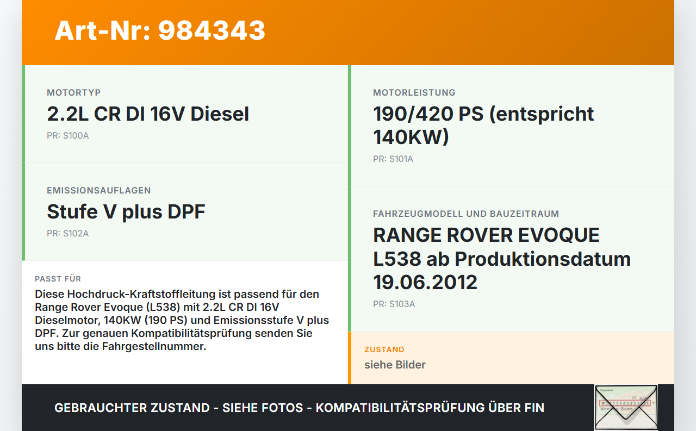The height and width of the screenshot is (431, 696).
Task: Select the 'RANGE ROVER EVOQUE L538' model text
Action: (x=486, y=247)
